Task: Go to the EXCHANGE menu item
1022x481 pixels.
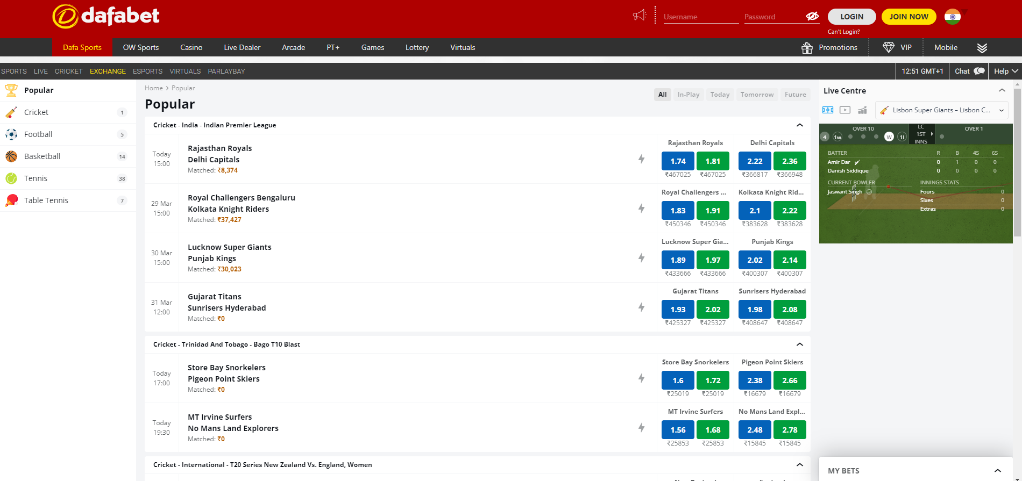Action: point(108,71)
